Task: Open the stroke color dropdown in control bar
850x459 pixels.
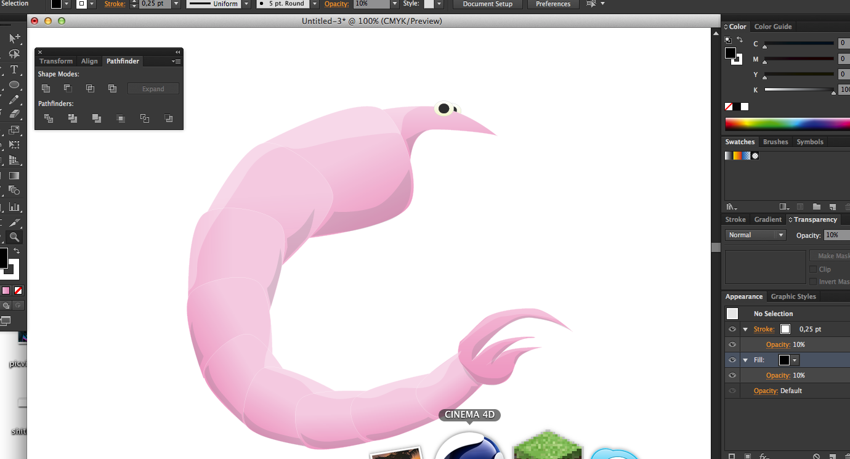Action: tap(92, 4)
